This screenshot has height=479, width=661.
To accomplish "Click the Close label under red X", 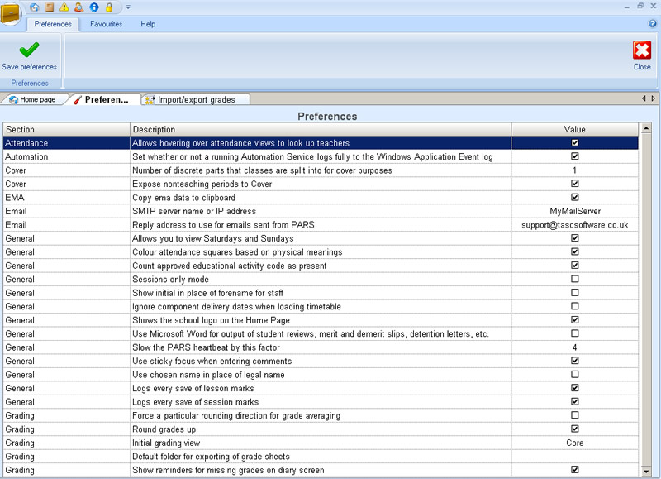I will click(642, 67).
